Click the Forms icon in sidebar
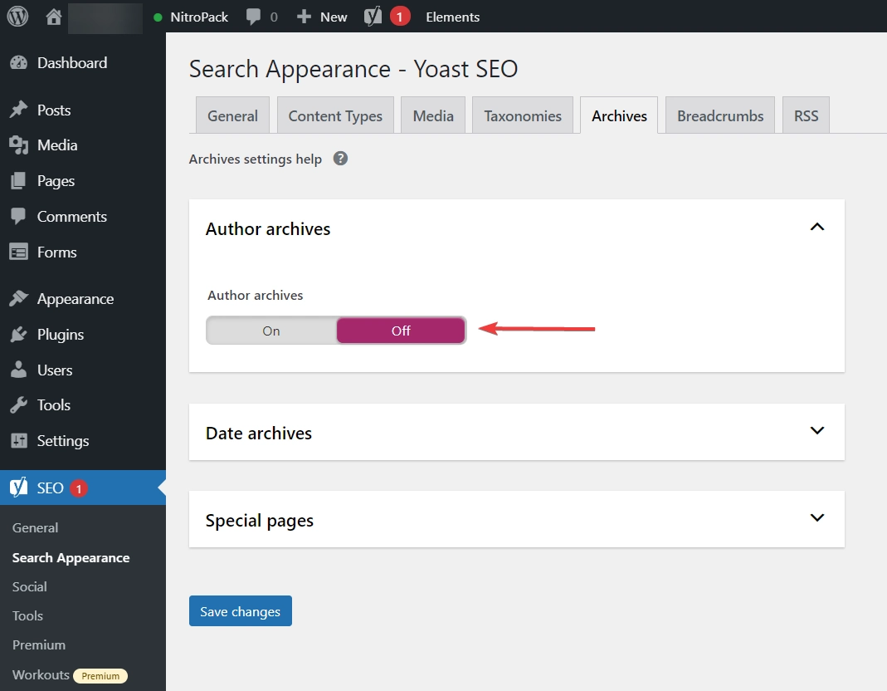The image size is (887, 691). tap(18, 252)
